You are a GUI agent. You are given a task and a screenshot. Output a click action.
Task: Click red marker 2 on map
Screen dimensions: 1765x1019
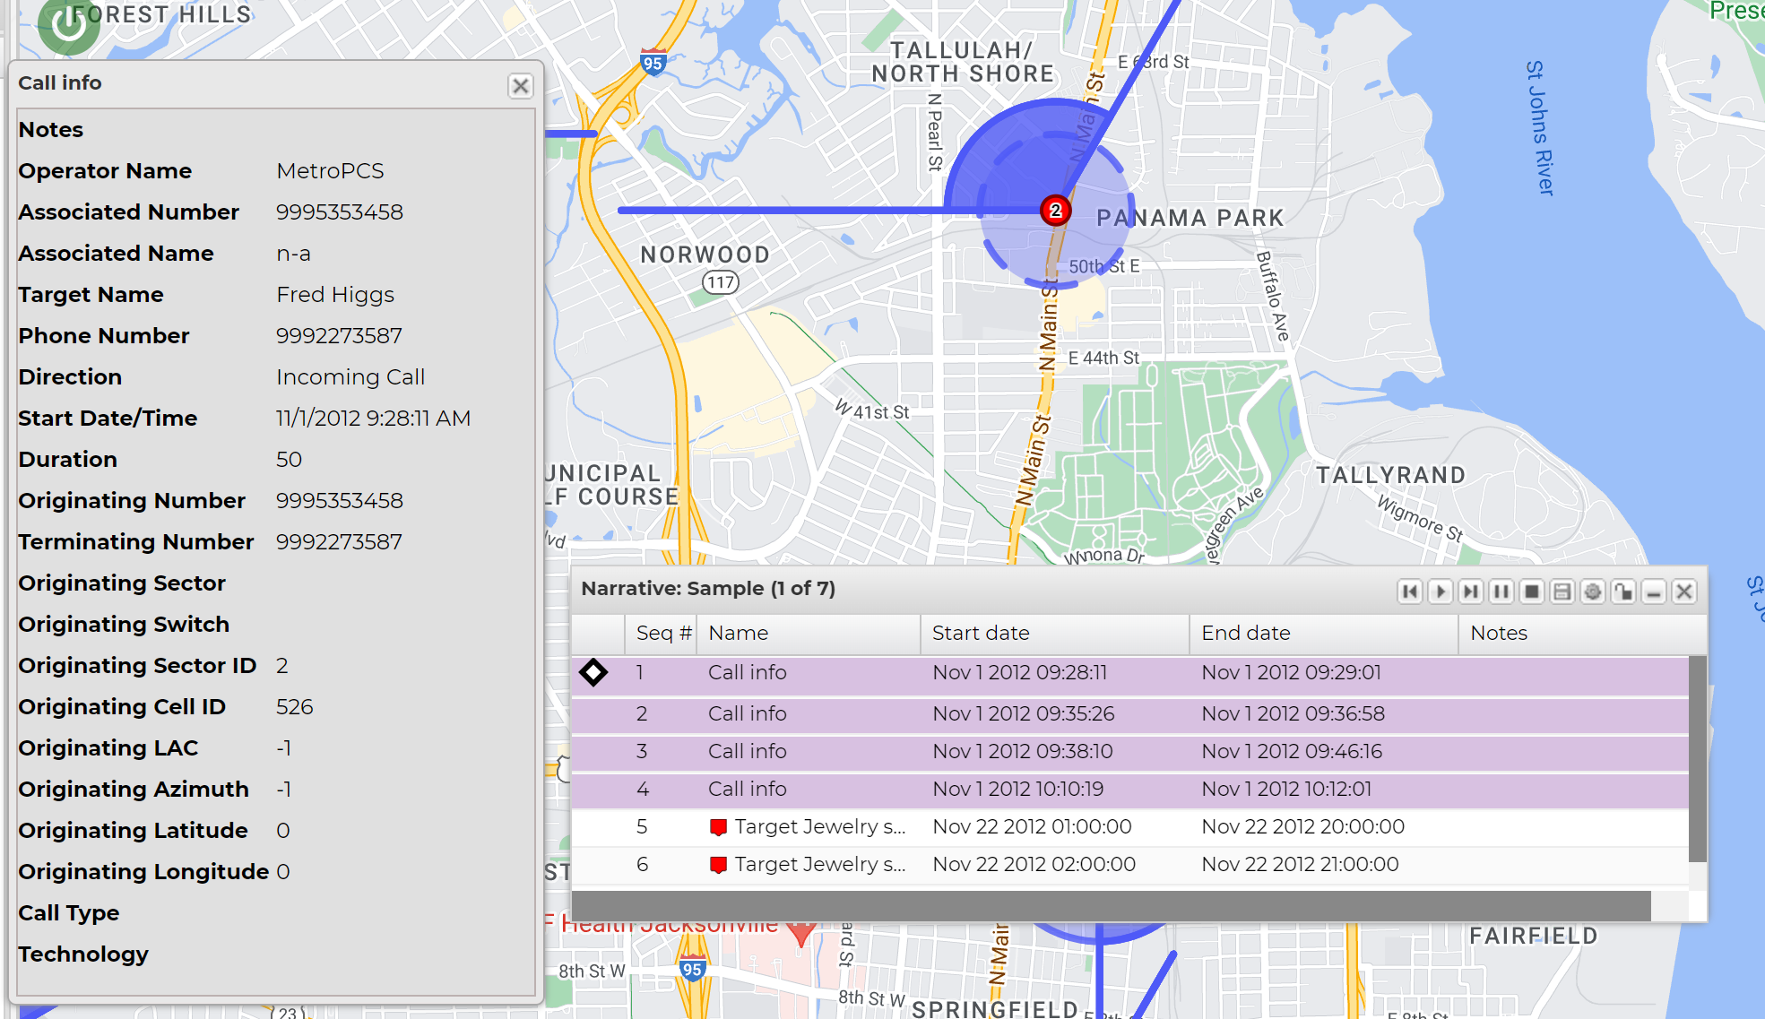pyautogui.click(x=1055, y=211)
